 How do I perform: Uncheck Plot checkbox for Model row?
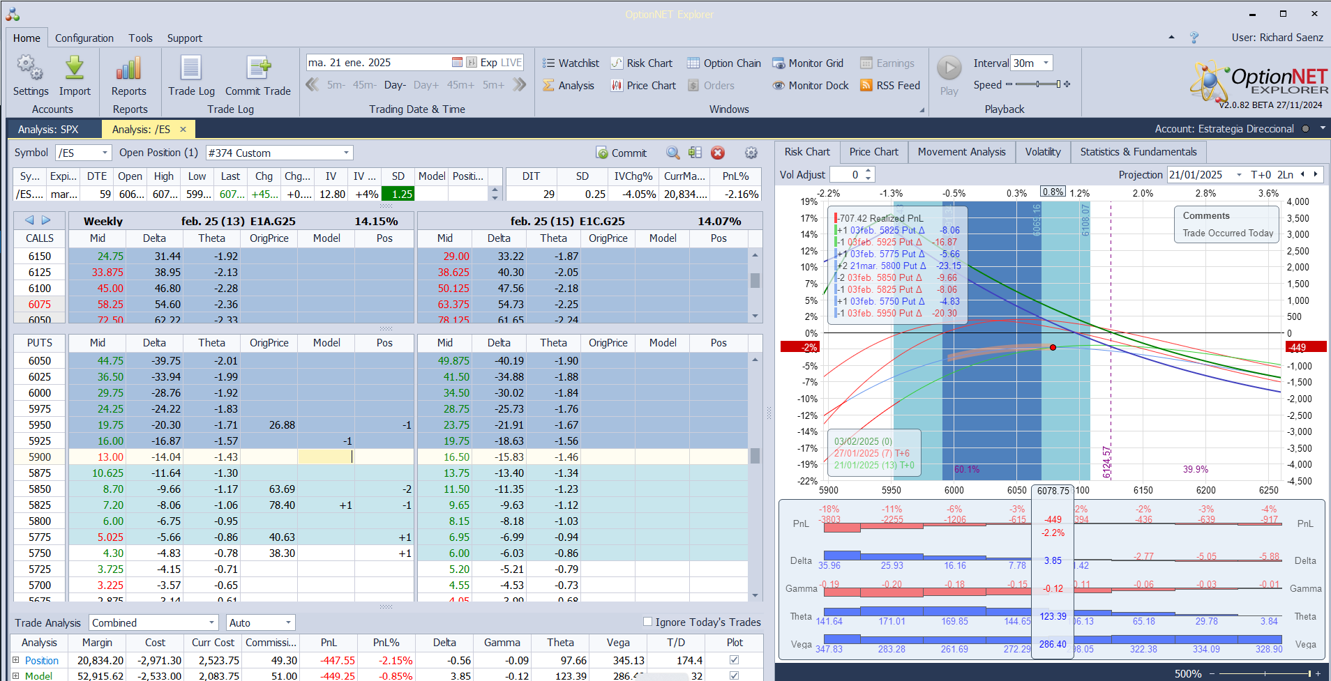(734, 675)
